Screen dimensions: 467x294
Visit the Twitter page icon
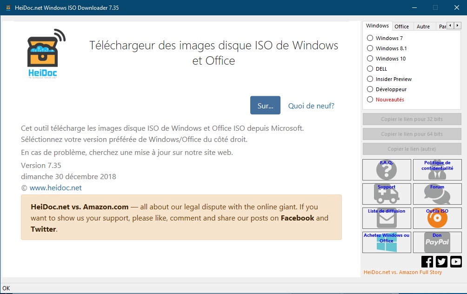point(442,262)
